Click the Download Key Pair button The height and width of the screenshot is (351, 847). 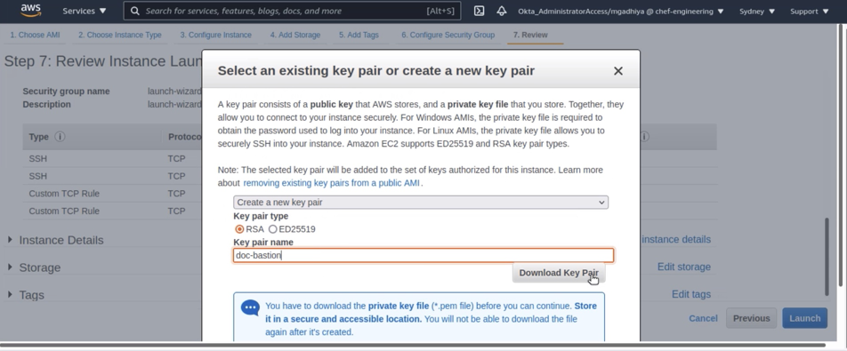(x=559, y=273)
